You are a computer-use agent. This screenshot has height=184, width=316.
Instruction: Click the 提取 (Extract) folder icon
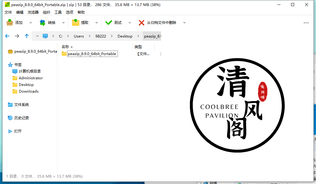[76, 22]
